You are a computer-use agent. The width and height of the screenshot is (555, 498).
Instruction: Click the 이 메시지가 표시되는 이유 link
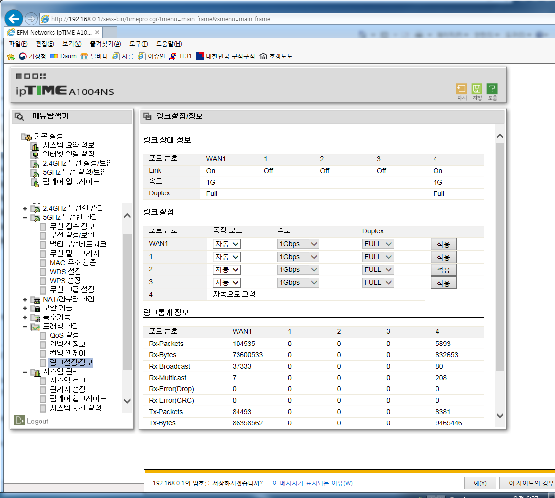(x=312, y=483)
